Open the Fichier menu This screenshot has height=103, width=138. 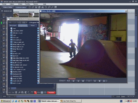[4, 4]
